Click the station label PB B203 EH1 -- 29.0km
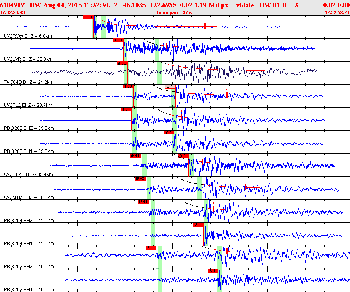 tap(29, 151)
